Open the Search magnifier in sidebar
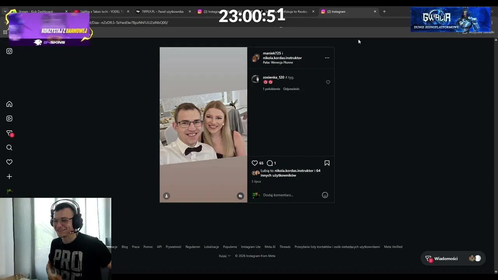 (9, 148)
